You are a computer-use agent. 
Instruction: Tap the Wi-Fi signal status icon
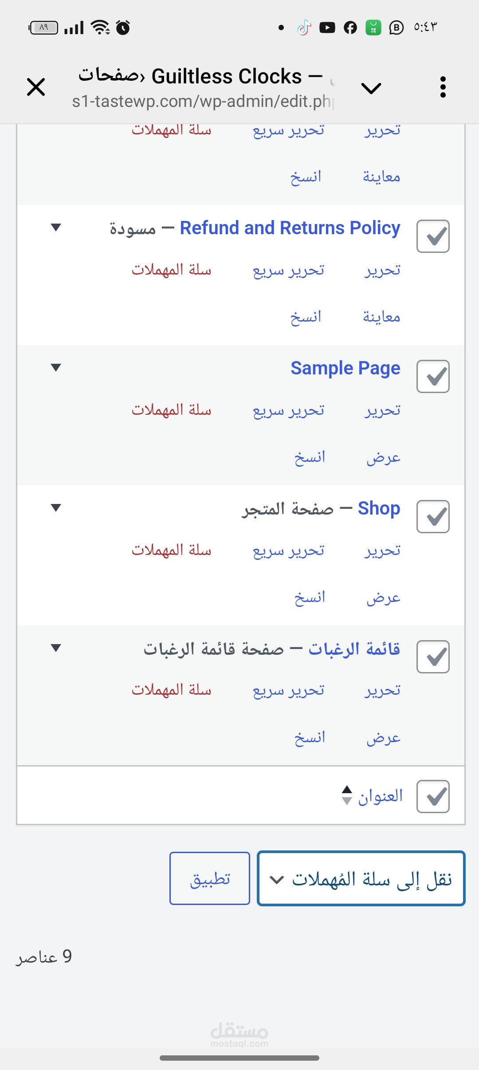[100, 28]
